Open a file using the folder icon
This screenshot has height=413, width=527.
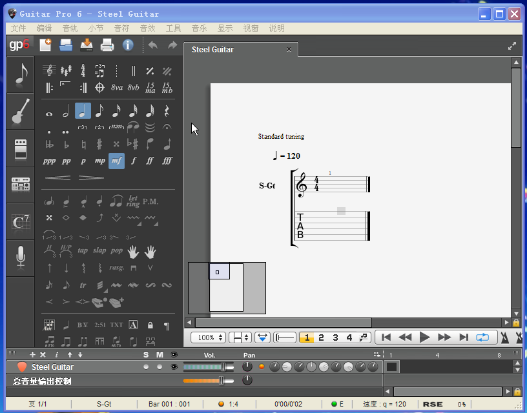tap(66, 45)
